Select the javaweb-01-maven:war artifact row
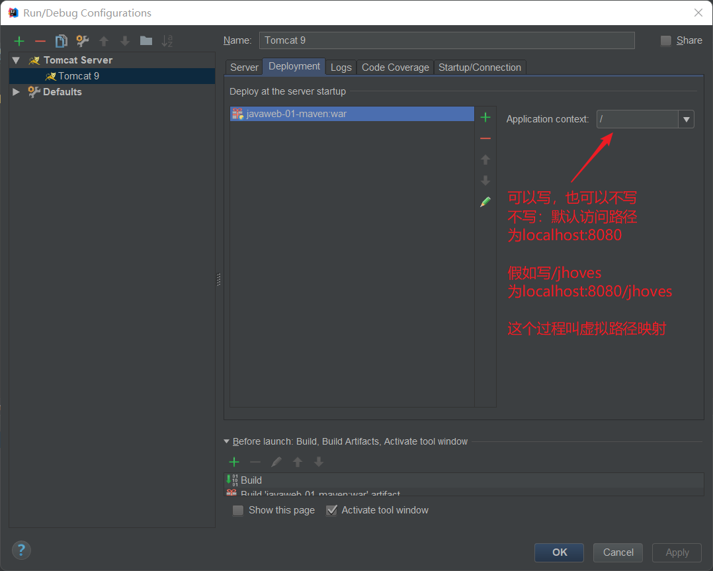 (x=352, y=114)
